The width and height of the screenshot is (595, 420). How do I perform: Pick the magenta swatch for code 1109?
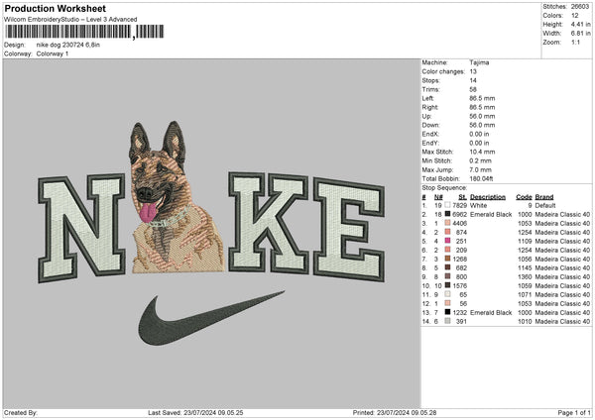(447, 241)
